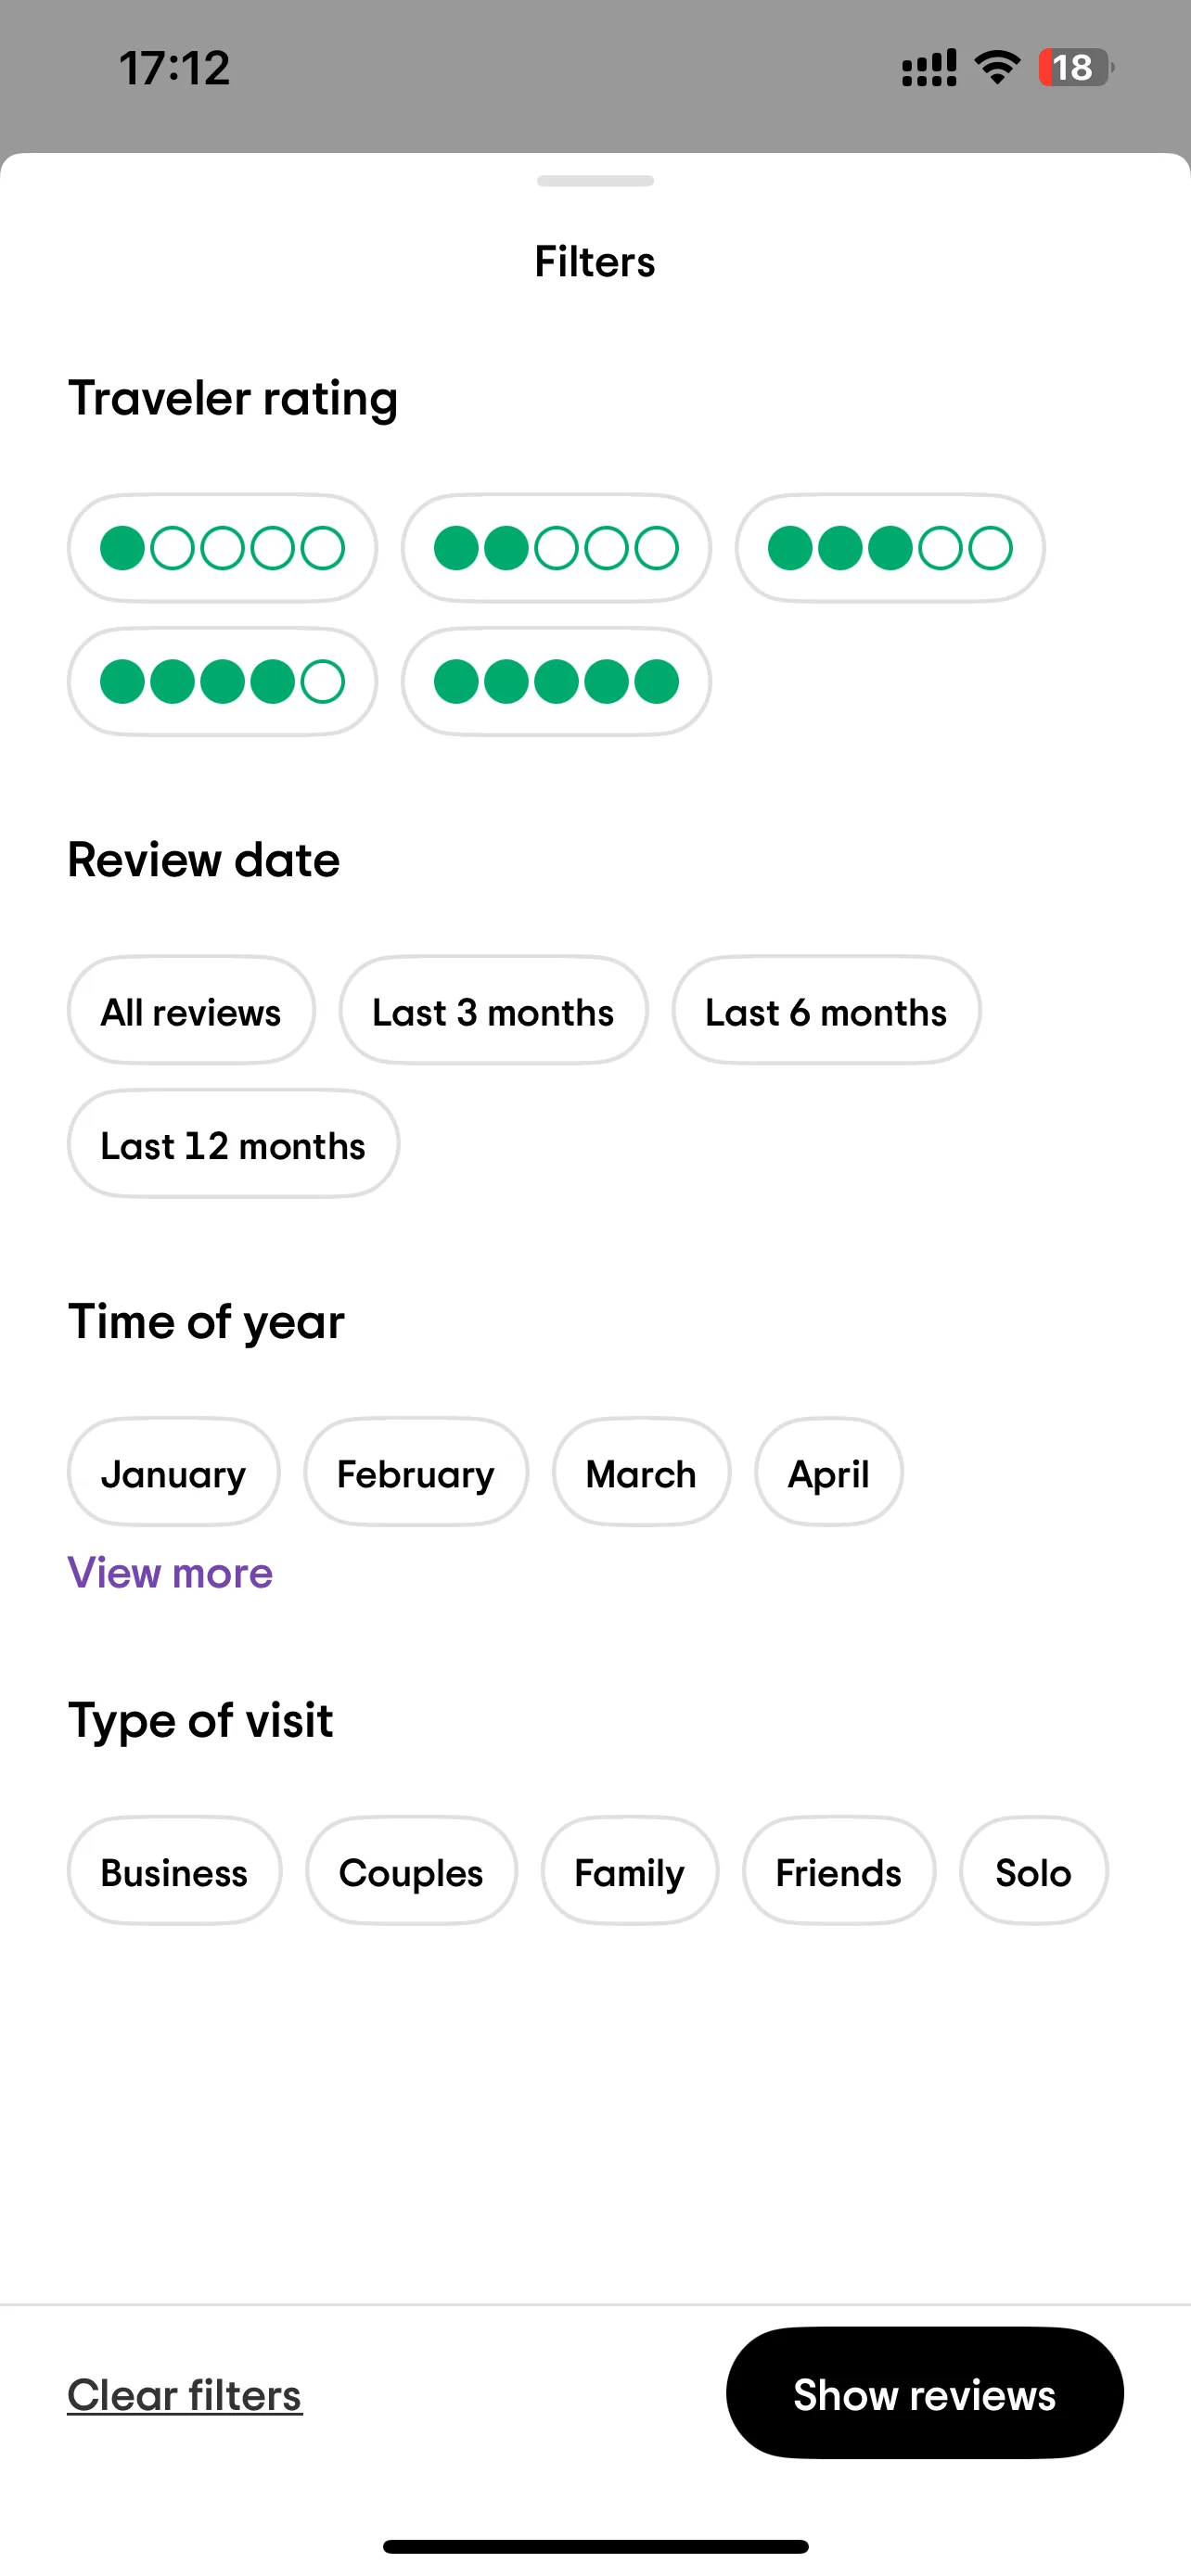This screenshot has height=2576, width=1191.
Task: Toggle the All reviews date chip
Action: tap(191, 1011)
